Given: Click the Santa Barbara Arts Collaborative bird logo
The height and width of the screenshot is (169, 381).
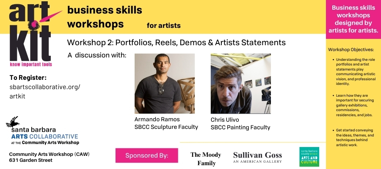Looking at the screenshot, I should pyautogui.click(x=13, y=122).
